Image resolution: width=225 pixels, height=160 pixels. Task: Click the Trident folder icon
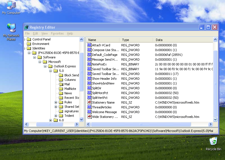[61, 116]
